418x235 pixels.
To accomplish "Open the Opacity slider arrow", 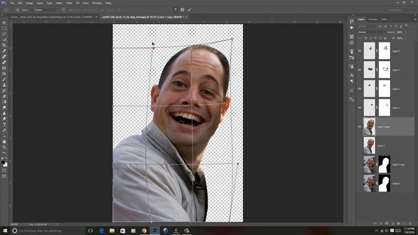I will click(x=406, y=32).
